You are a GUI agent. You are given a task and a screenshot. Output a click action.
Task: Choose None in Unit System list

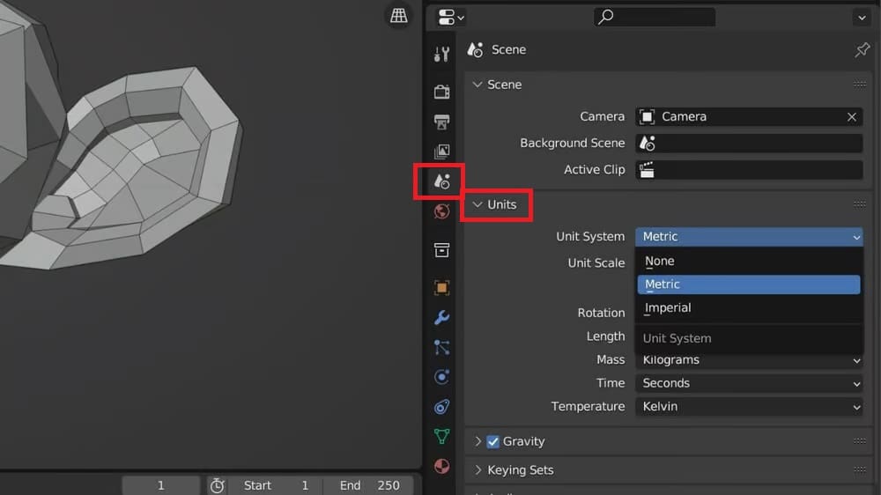[749, 262]
